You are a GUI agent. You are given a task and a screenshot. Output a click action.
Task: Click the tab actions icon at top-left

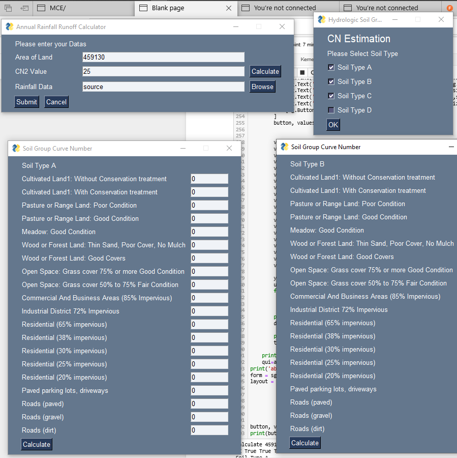pos(8,8)
